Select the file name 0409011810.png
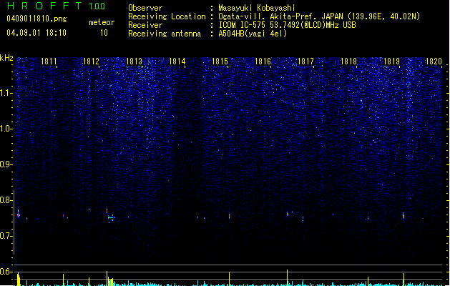 (x=36, y=19)
